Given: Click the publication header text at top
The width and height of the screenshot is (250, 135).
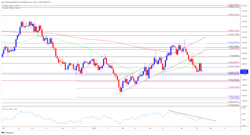Looking at the screenshot, I should 27,2.
